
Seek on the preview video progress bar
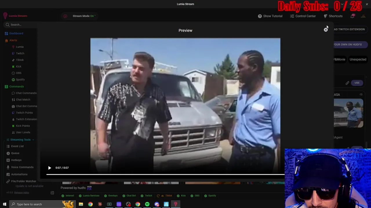click(x=166, y=174)
